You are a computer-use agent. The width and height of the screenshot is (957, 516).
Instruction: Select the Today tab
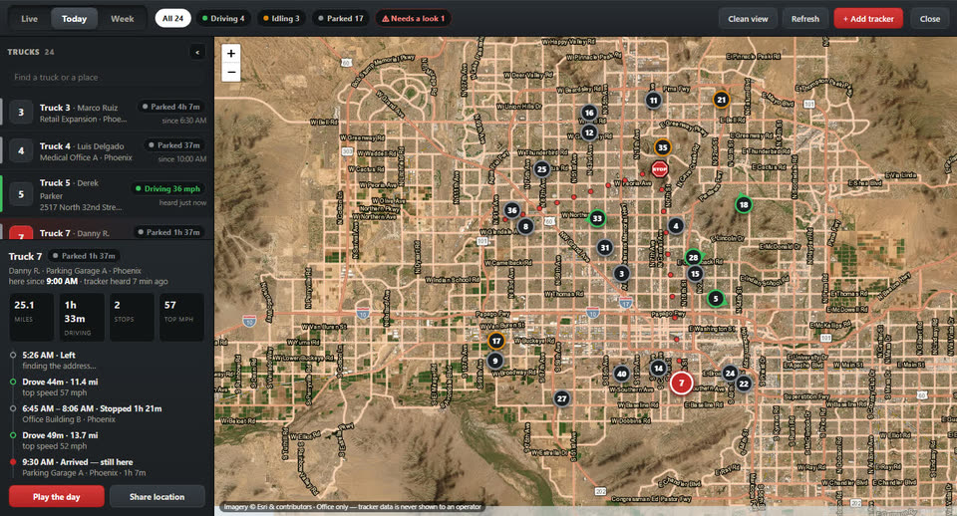point(74,19)
